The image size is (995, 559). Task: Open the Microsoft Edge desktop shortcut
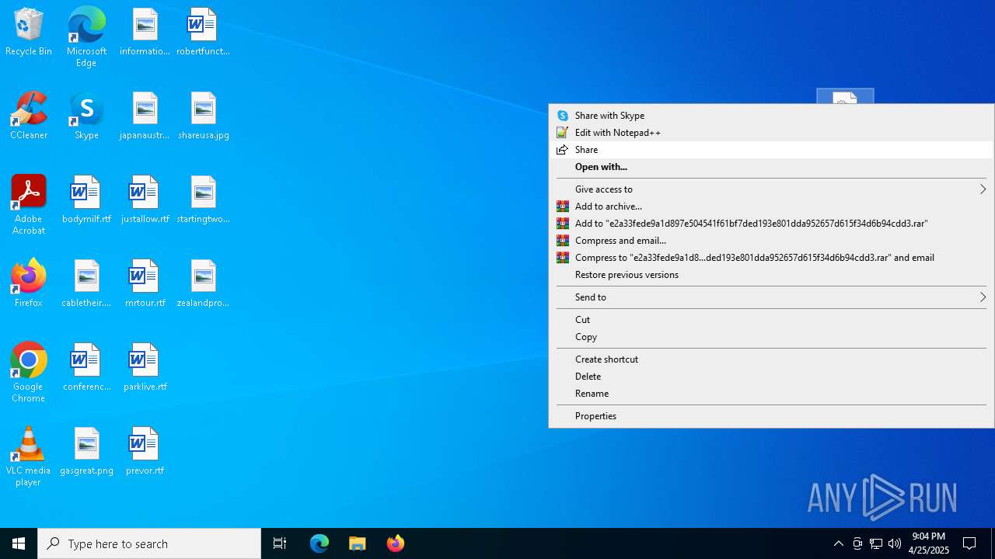pyautogui.click(x=86, y=36)
